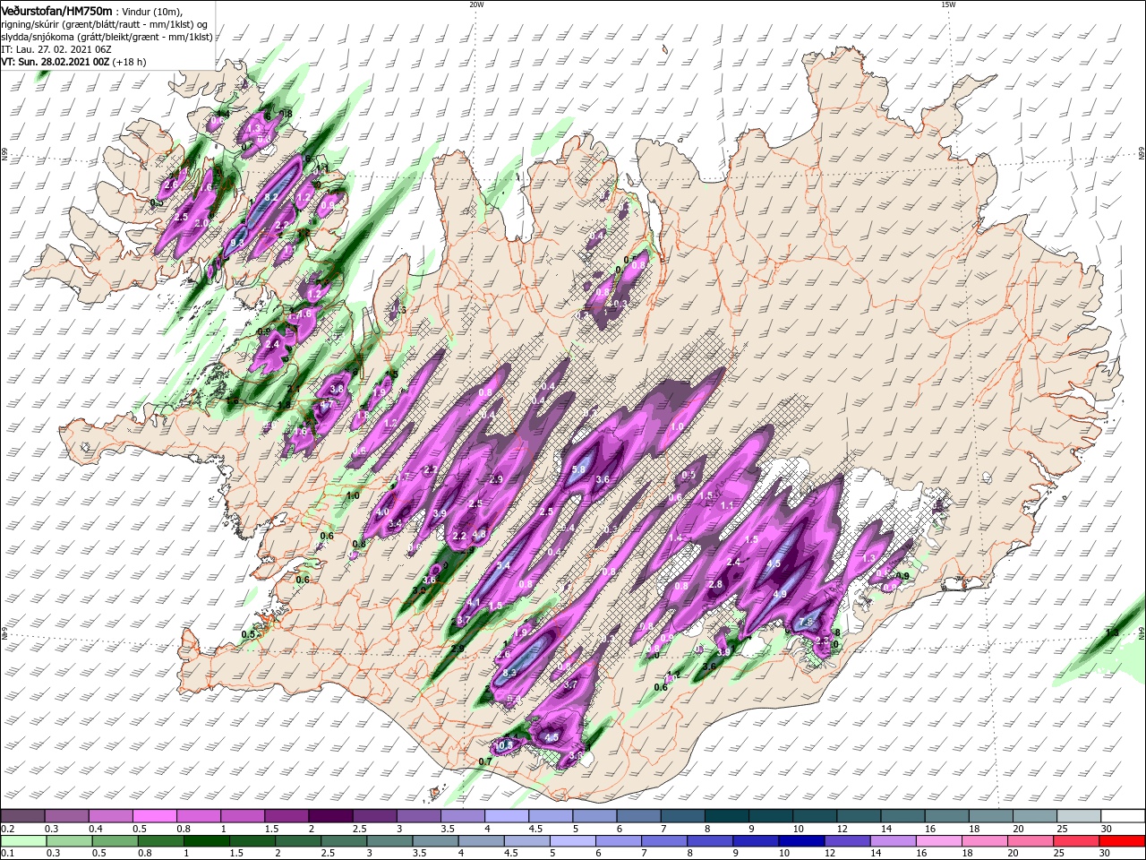The height and width of the screenshot is (860, 1146).
Task: Pick the light pink swatch labeled 16 in bottom legend row
Action: [939, 841]
